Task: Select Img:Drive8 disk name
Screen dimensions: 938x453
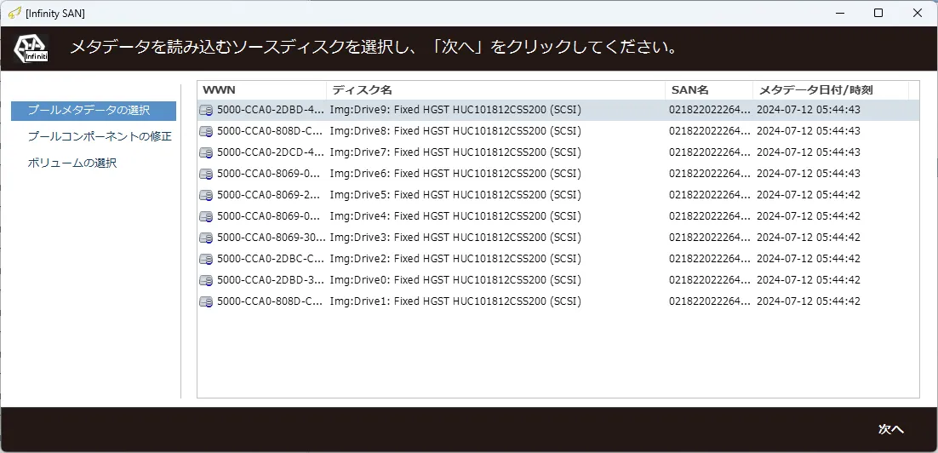Action: (x=455, y=131)
